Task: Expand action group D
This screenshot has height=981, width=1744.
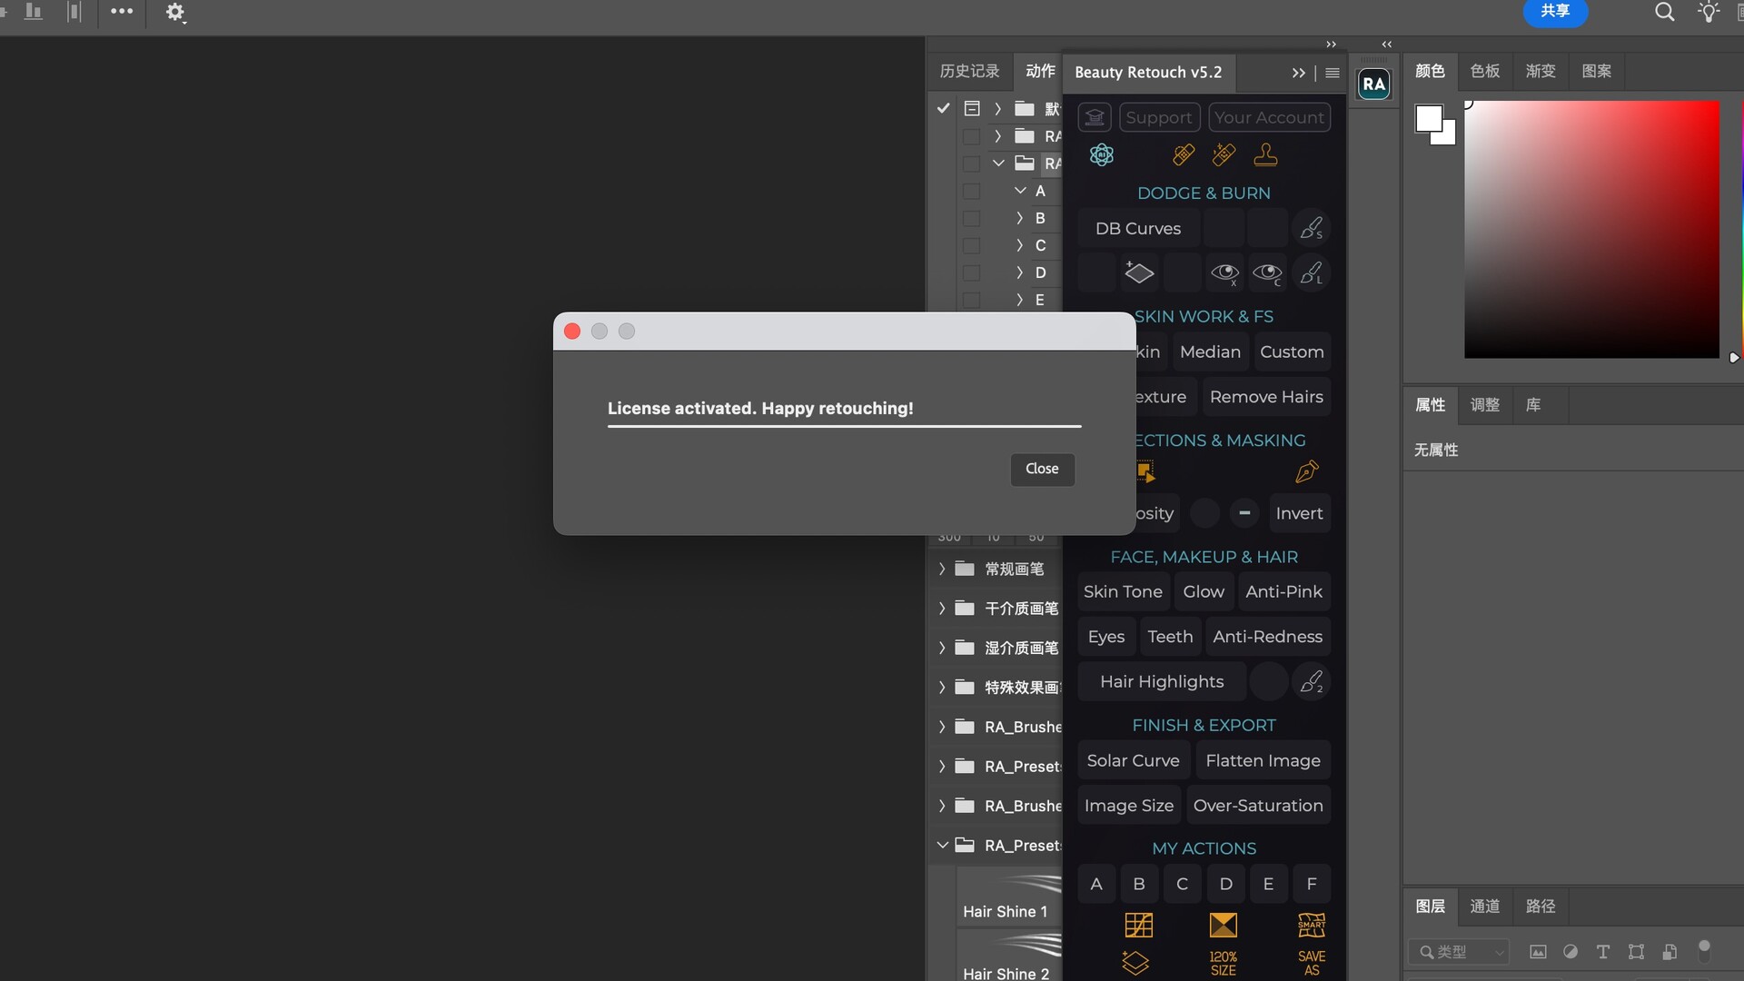Action: tap(1020, 272)
